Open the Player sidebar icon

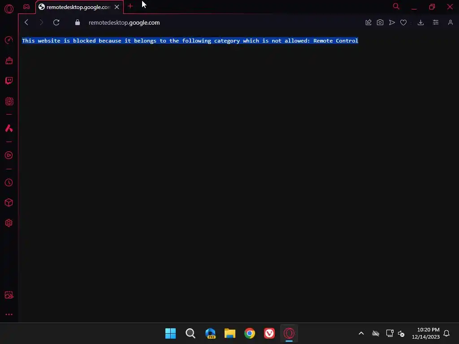pos(9,155)
